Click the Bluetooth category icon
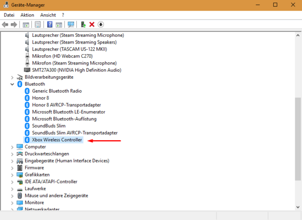Image resolution: width=302 pixels, height=220 pixels. [20, 84]
